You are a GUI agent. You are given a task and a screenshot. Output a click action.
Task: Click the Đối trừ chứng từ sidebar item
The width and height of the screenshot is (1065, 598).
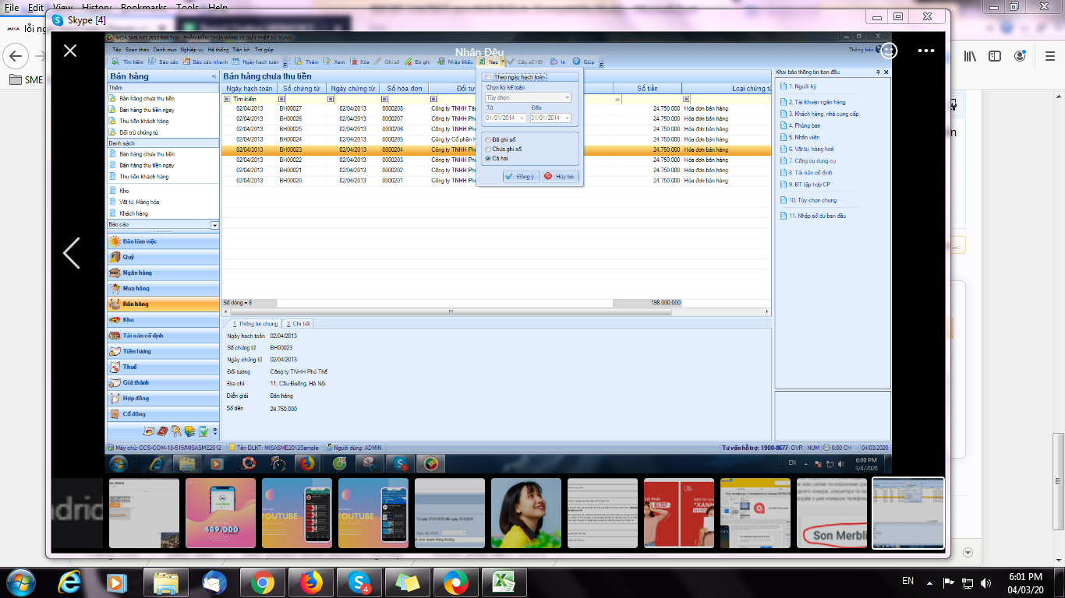point(140,132)
